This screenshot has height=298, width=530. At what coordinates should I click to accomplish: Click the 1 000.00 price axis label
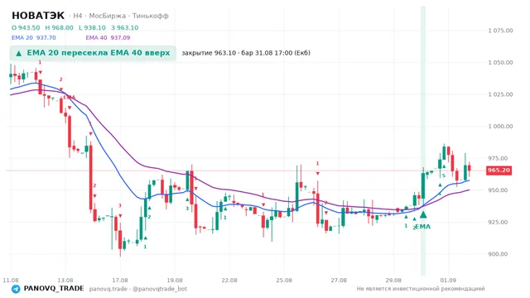click(x=500, y=127)
